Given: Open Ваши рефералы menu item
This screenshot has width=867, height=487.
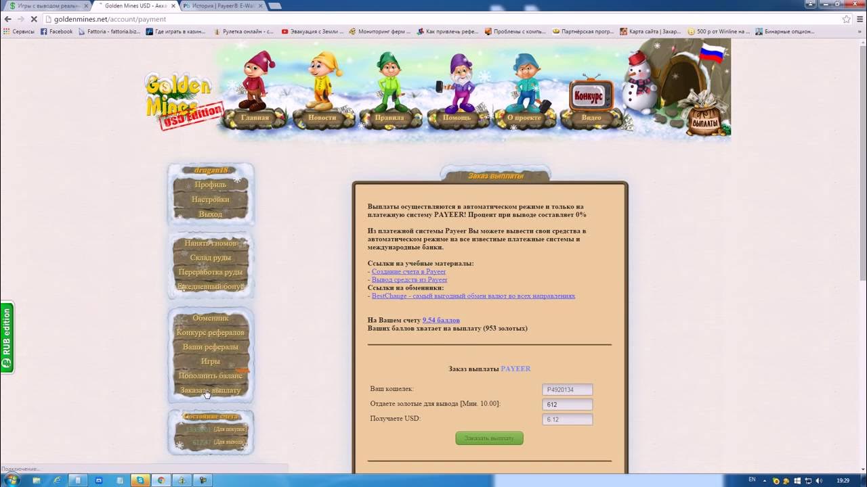Looking at the screenshot, I should tap(211, 347).
